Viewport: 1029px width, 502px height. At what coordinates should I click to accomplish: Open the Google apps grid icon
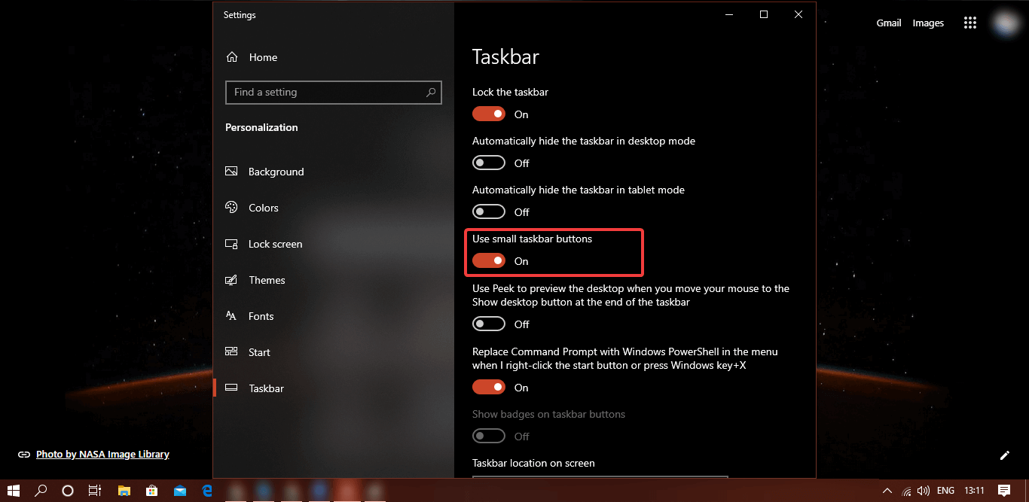coord(969,22)
